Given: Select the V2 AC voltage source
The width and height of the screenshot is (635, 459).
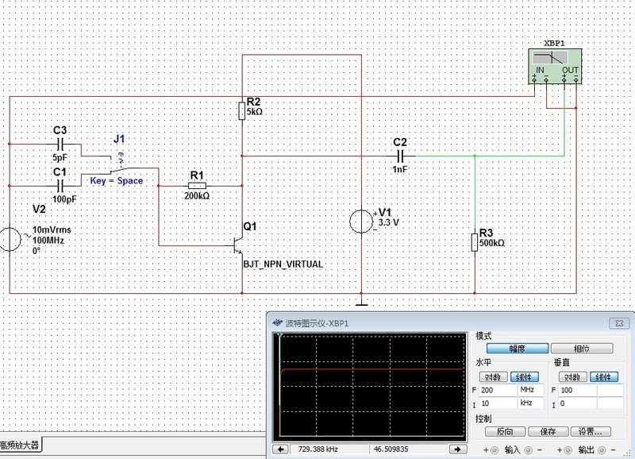Looking at the screenshot, I should (10, 239).
